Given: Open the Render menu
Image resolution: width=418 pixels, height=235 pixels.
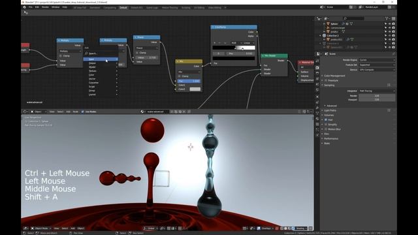Looking at the screenshot, I should click(45, 7).
